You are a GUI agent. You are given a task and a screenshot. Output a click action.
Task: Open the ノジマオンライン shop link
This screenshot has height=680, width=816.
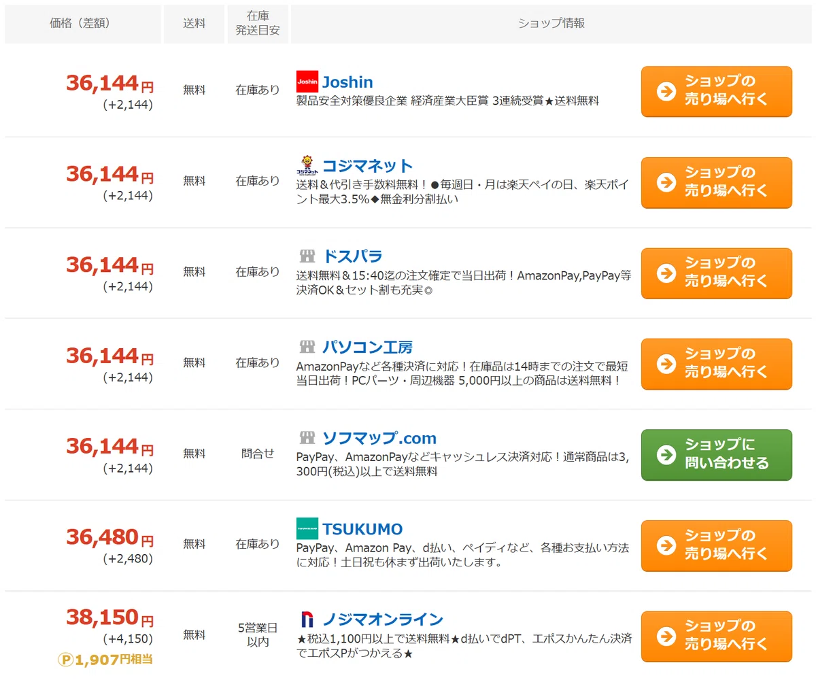click(x=382, y=619)
